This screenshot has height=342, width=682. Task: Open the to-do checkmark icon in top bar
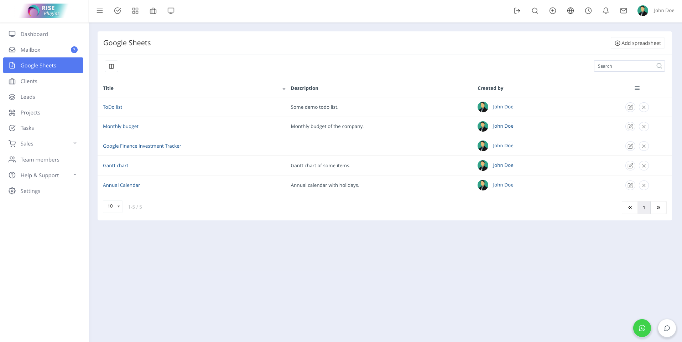coord(118,11)
